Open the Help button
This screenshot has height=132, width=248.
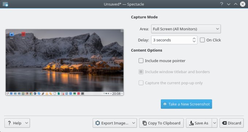pos(17,123)
